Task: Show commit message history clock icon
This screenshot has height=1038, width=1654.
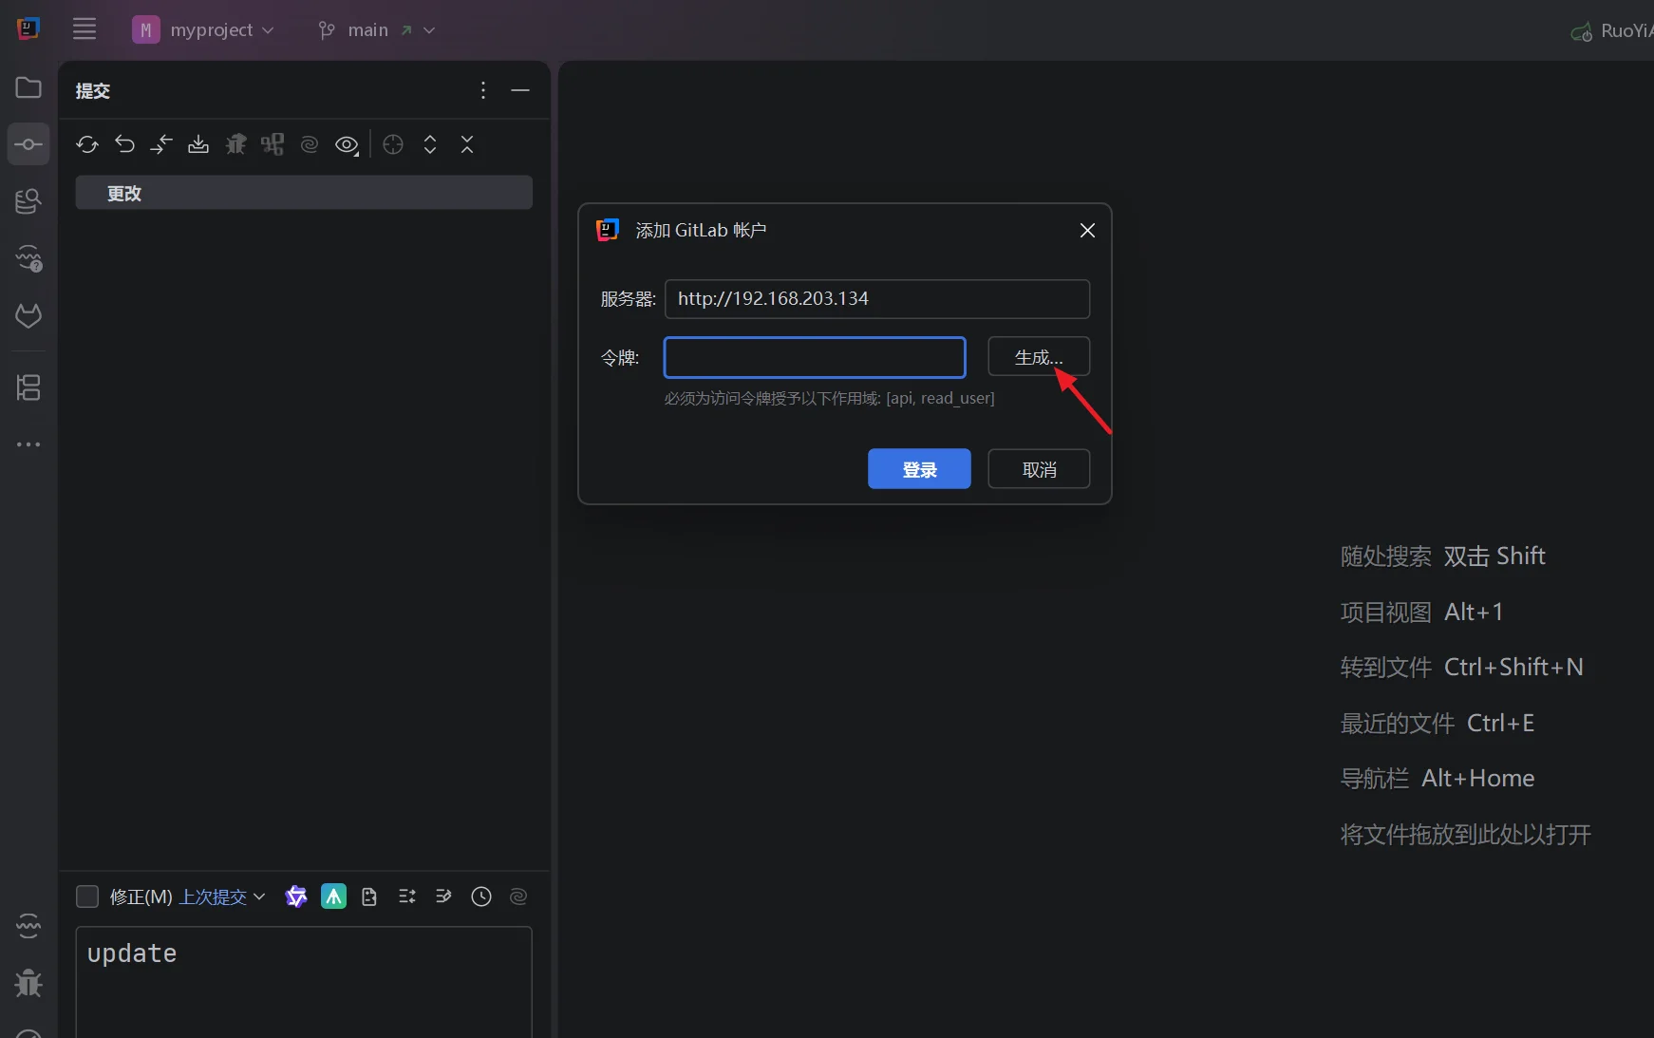Action: pos(481,896)
